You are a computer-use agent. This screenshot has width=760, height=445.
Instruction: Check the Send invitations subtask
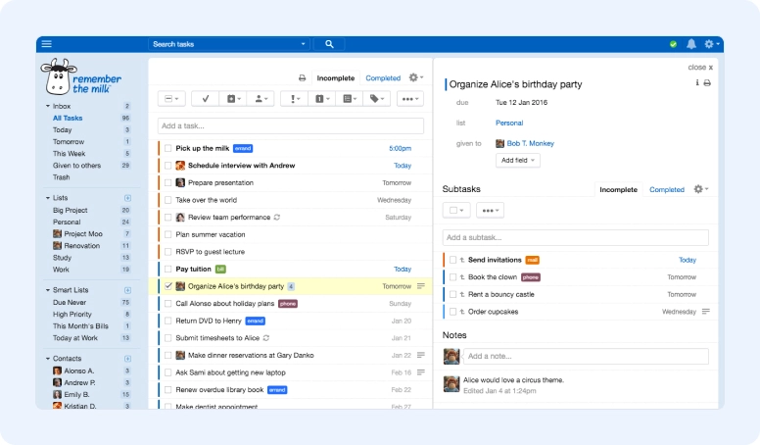[452, 260]
